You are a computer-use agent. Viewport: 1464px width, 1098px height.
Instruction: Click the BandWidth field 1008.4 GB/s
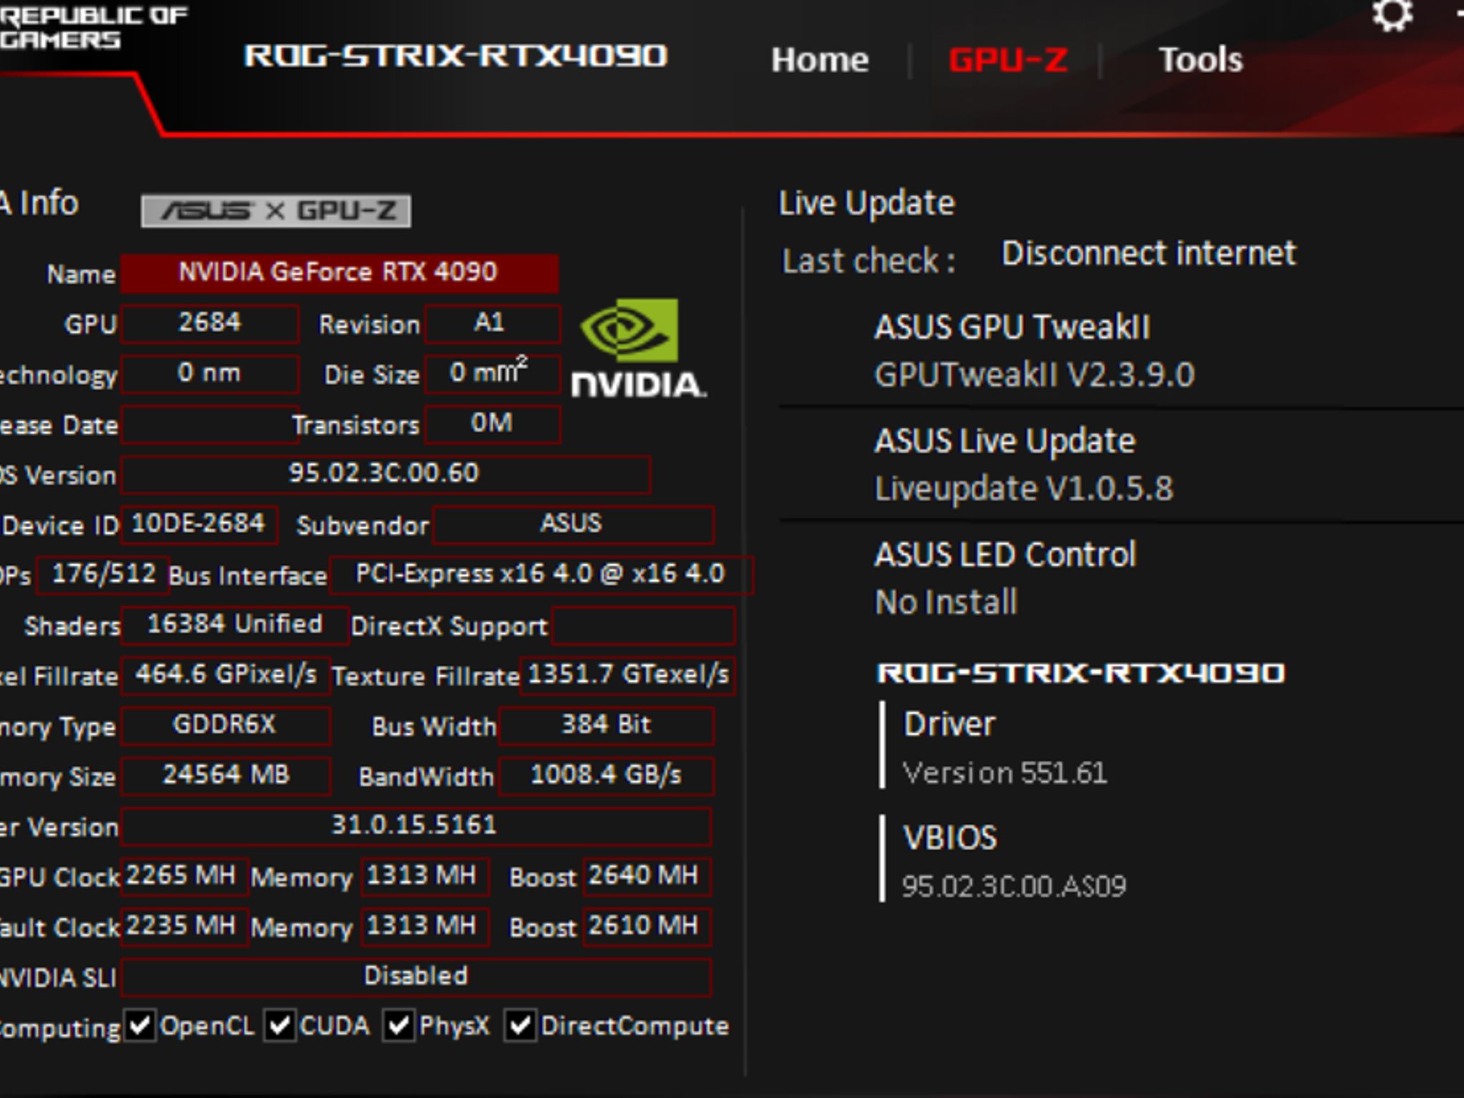(606, 776)
